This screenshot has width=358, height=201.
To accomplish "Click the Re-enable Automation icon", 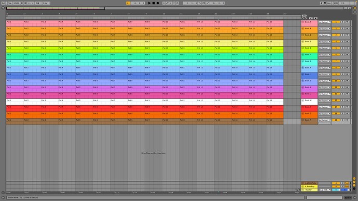I will point(171,3).
